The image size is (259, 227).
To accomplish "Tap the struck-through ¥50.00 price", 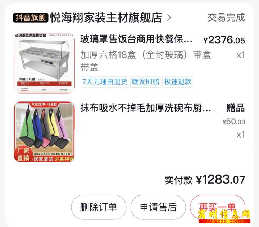I will 233,122.
